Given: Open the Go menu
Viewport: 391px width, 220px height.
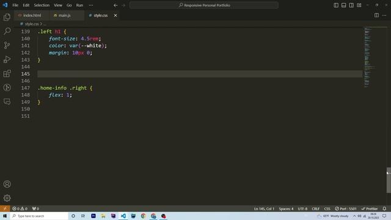Looking at the screenshot, I should coord(69,5).
